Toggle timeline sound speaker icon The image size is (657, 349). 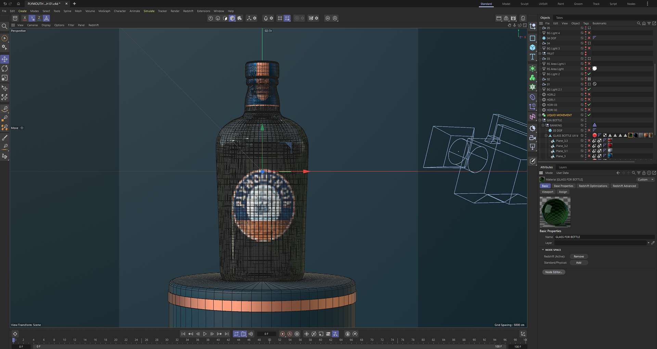[x=251, y=334]
